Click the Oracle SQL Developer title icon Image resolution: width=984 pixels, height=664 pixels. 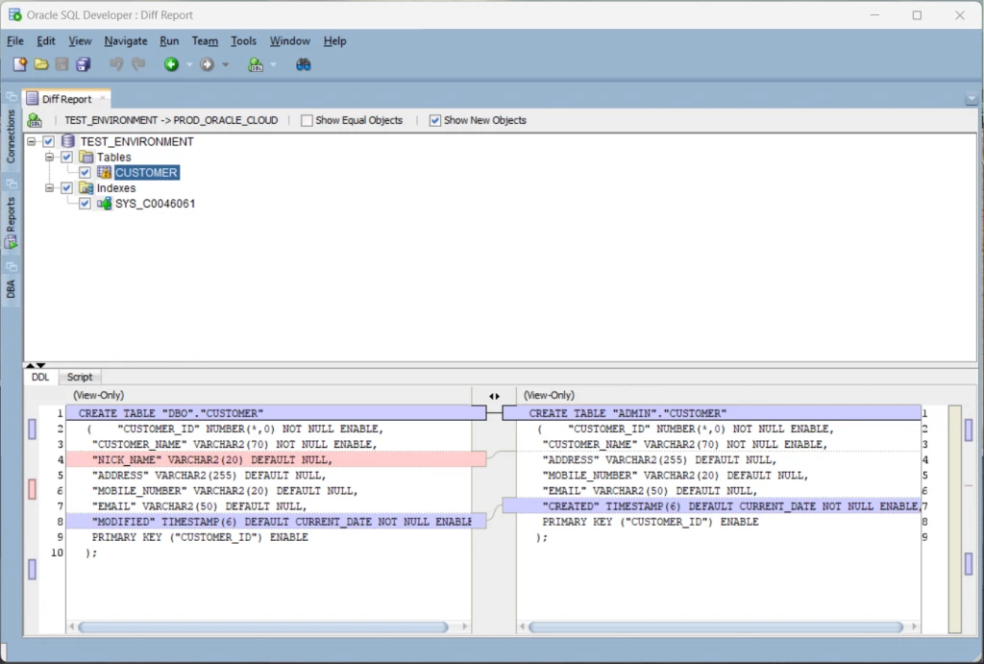coord(14,14)
